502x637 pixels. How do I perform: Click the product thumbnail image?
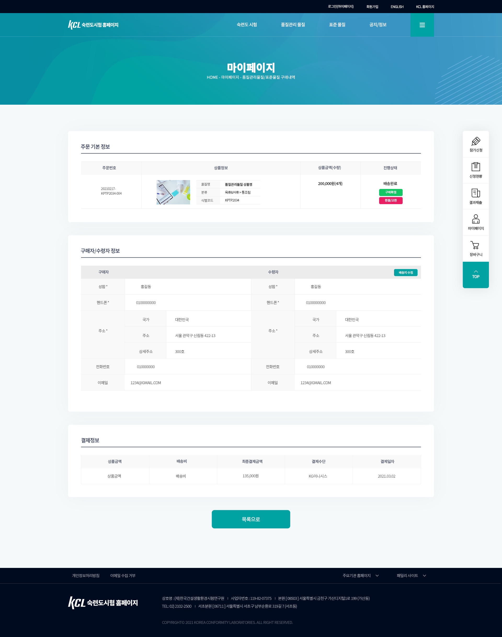tap(173, 192)
